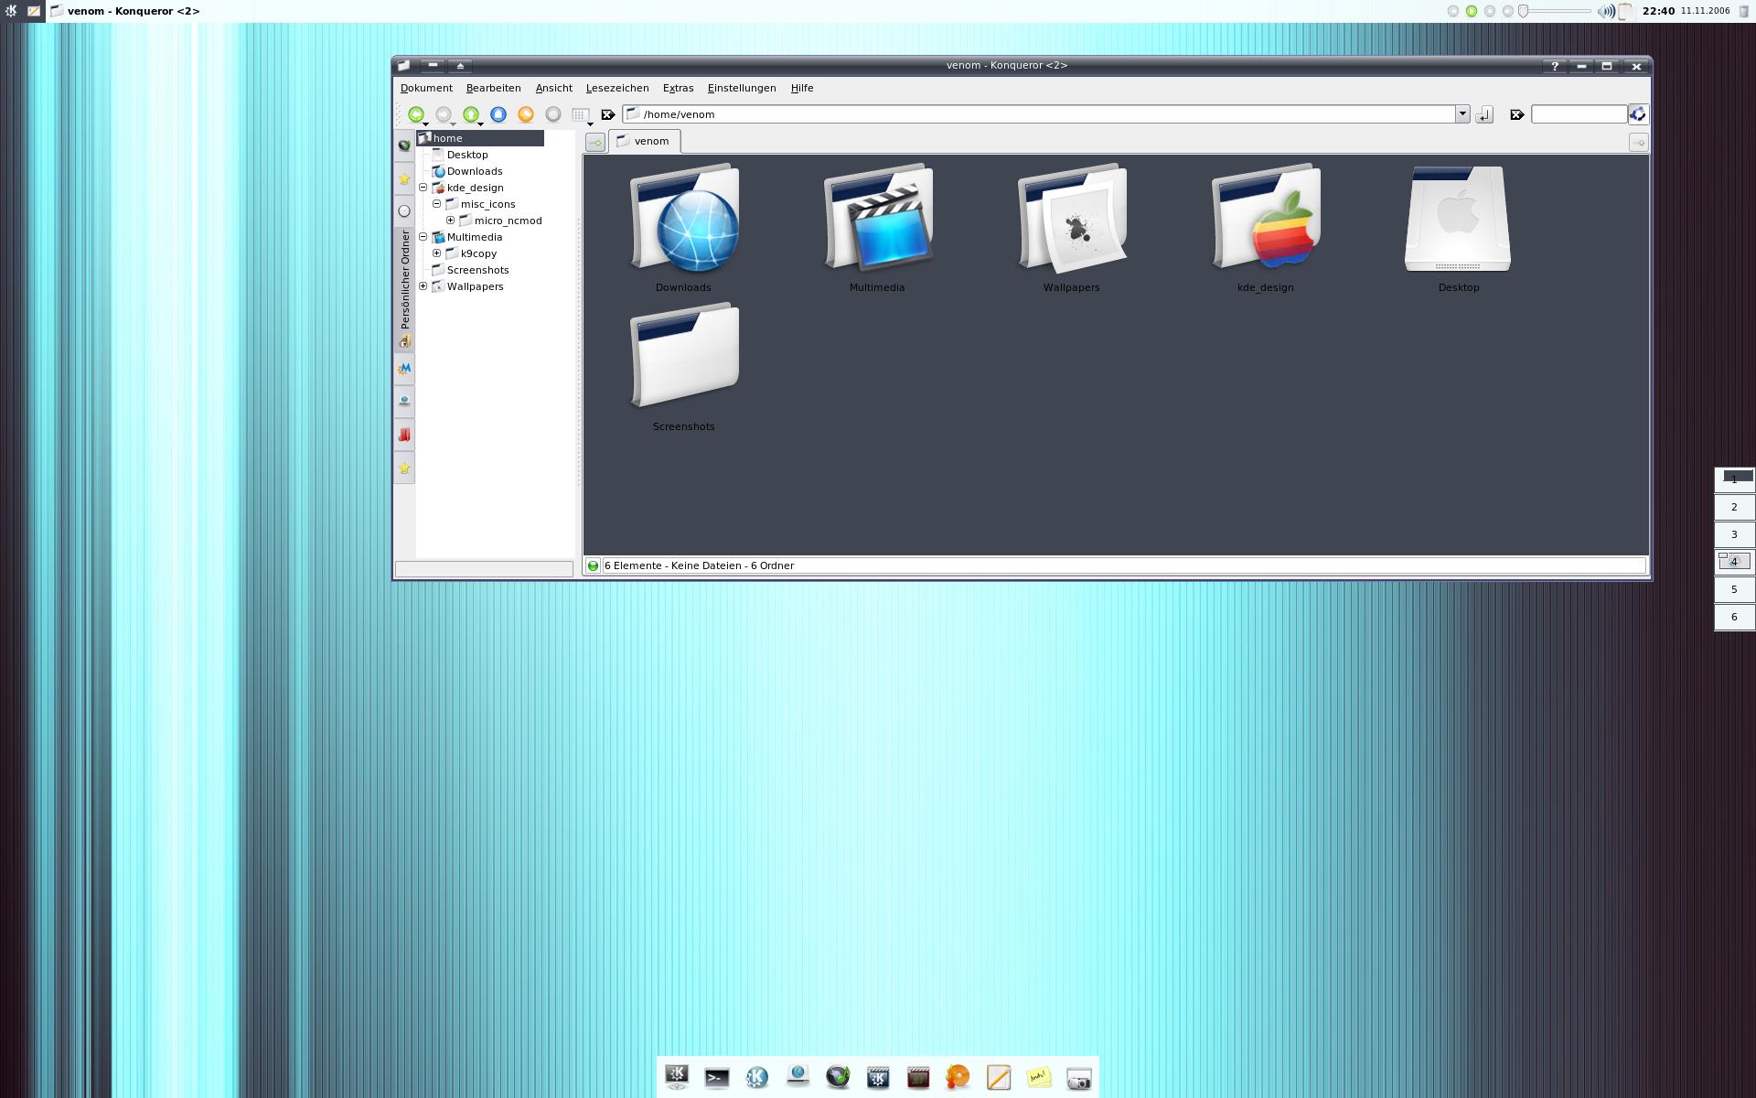Open the Dokument menu

point(426,88)
